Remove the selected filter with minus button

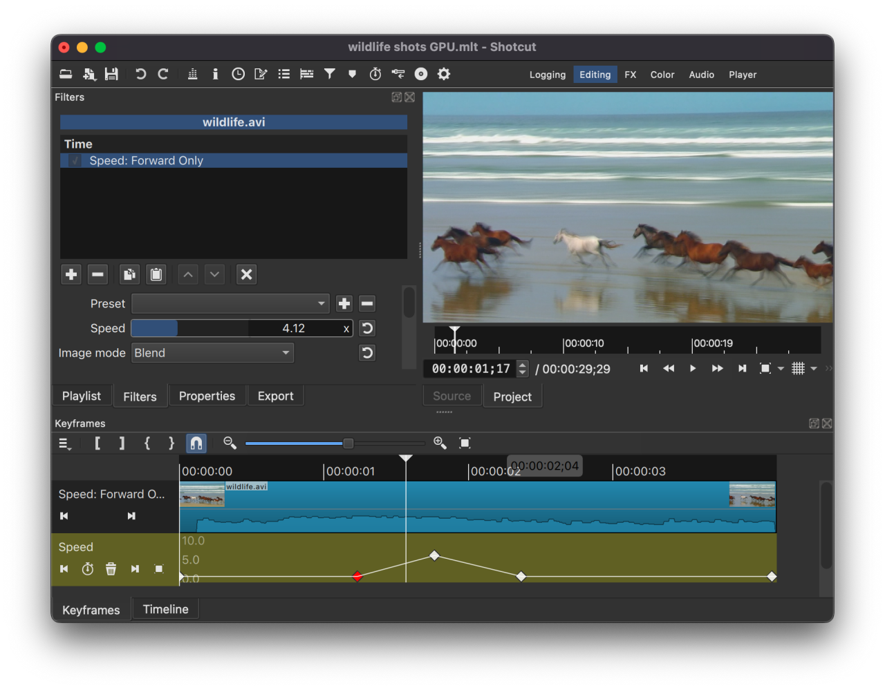click(x=98, y=274)
